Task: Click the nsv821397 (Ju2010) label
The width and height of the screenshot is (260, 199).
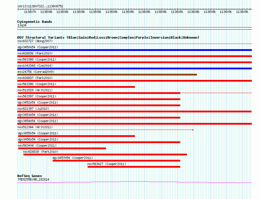Action: click(33, 109)
